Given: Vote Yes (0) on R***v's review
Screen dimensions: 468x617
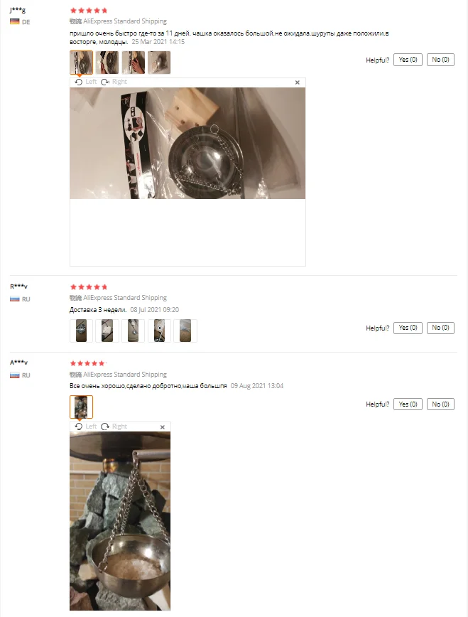Looking at the screenshot, I should click(x=408, y=328).
